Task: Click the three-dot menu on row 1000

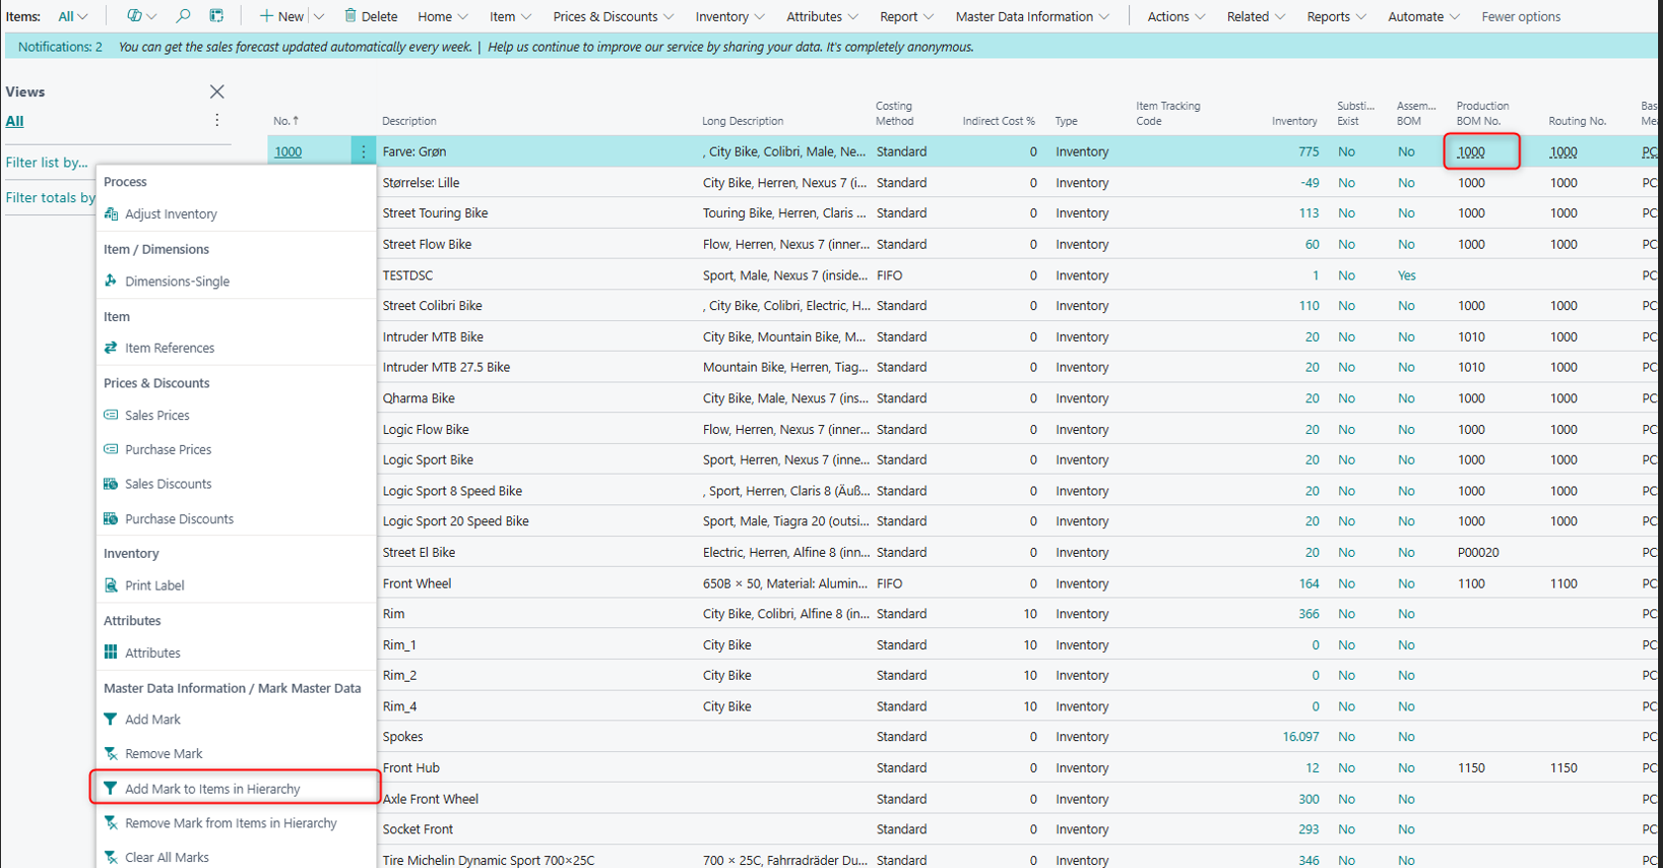Action: click(364, 152)
